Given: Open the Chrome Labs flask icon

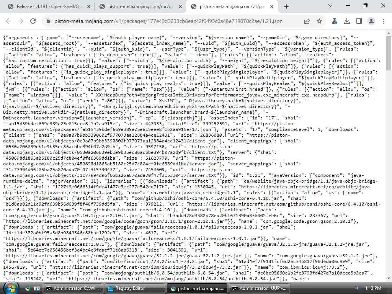Looking at the screenshot, I should click(x=334, y=21).
